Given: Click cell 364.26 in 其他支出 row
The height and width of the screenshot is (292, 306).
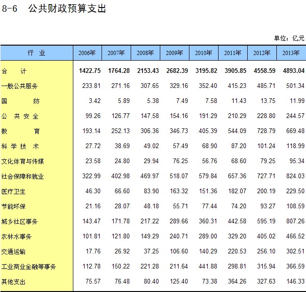Looking at the screenshot, I should click(237, 281).
